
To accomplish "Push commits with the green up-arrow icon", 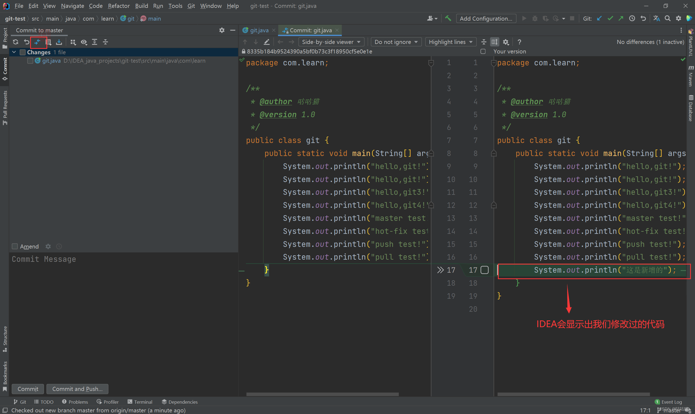I will [621, 18].
